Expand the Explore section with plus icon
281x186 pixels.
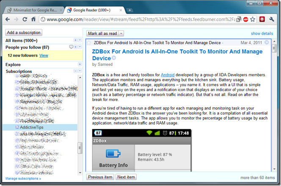click(80, 64)
